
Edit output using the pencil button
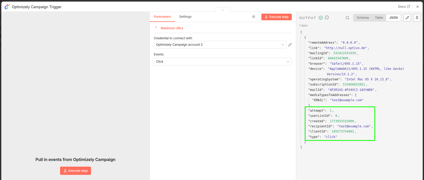pos(407,18)
